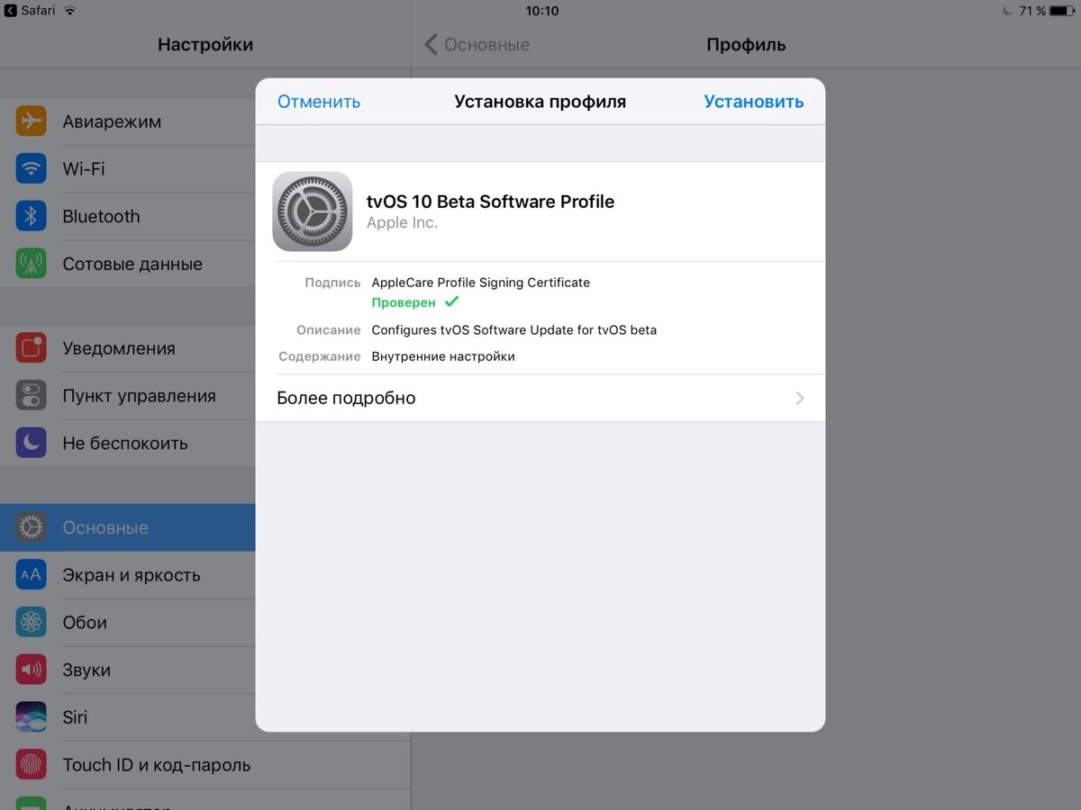This screenshot has width=1081, height=810.
Task: Tap the Sounds speaker icon (Звуки)
Action: [x=31, y=670]
